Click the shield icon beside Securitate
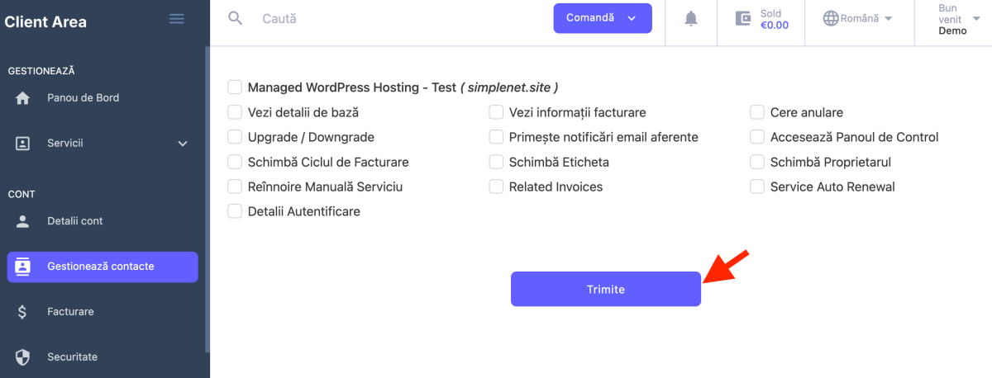The width and height of the screenshot is (992, 378). coord(23,357)
